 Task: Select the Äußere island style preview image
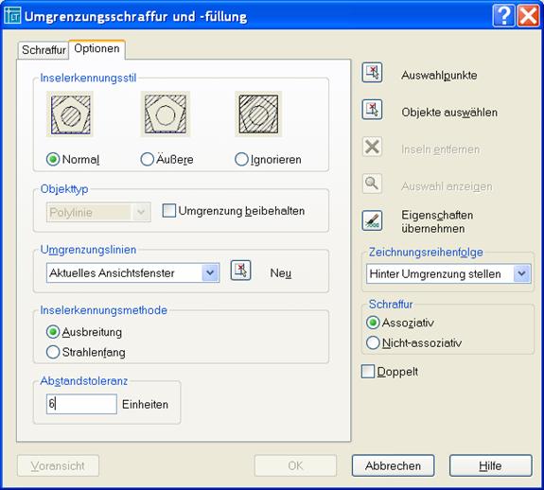pos(166,114)
